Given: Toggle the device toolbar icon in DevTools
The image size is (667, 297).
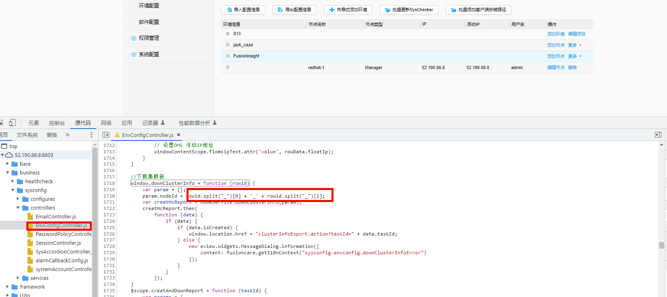Looking at the screenshot, I should click(x=12, y=123).
